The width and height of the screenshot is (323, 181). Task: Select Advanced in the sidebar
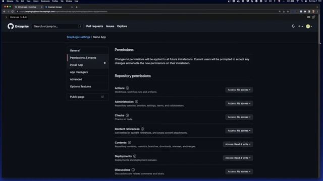(88, 79)
